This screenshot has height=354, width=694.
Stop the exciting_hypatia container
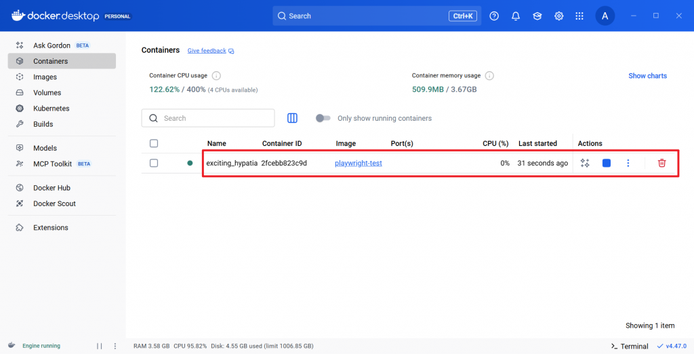[607, 163]
